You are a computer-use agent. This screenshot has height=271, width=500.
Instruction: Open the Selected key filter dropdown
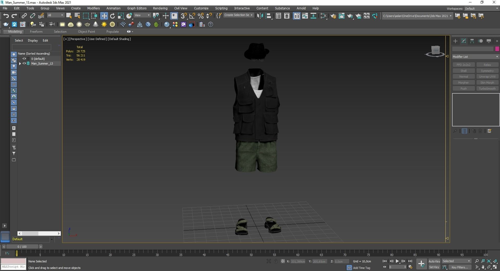pos(456,261)
